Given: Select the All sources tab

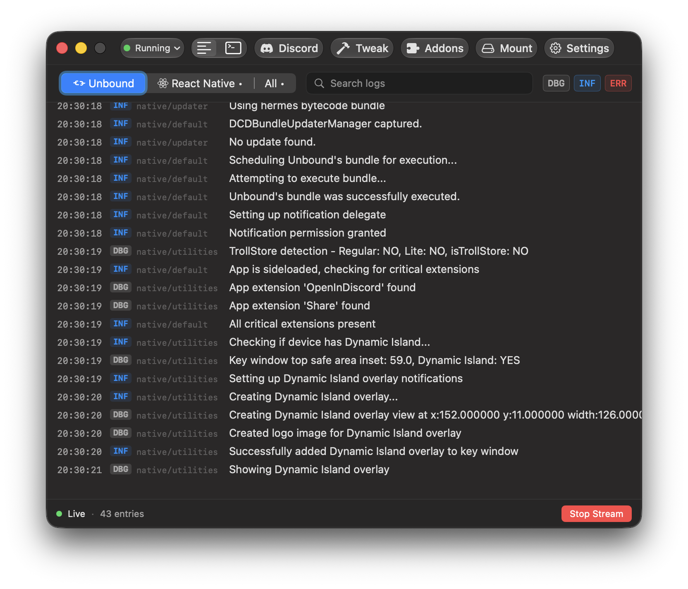Looking at the screenshot, I should [x=275, y=84].
